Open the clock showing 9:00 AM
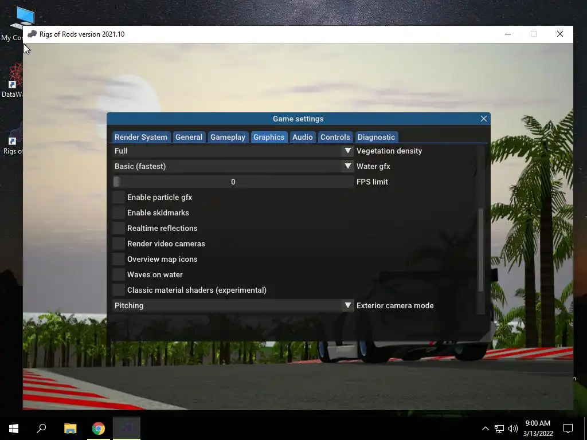 point(538,429)
